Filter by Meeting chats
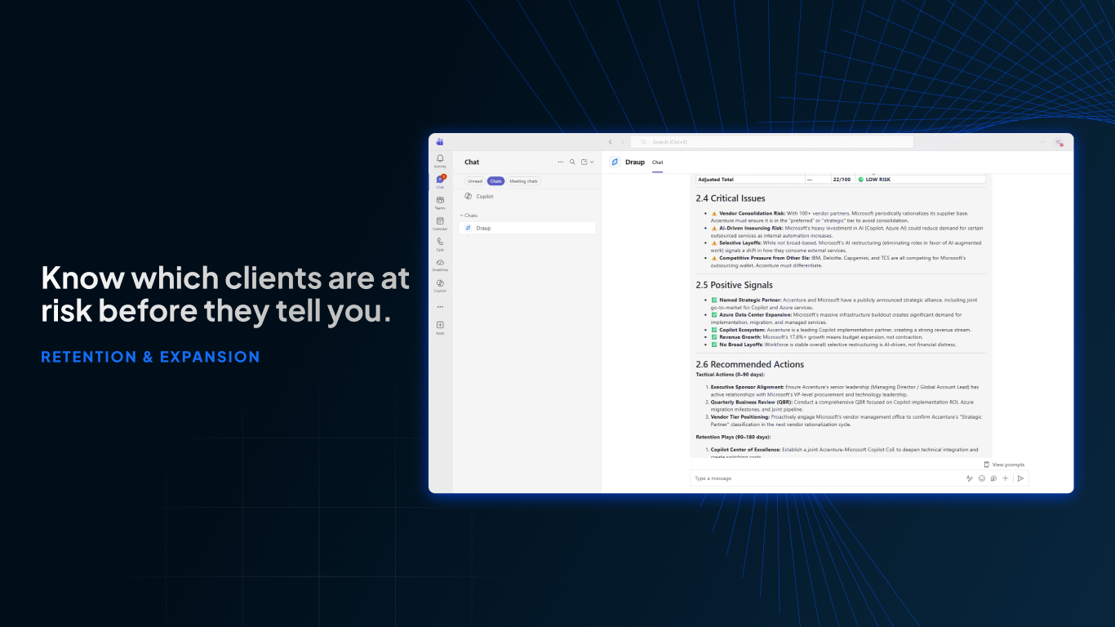This screenshot has height=627, width=1115. [523, 181]
